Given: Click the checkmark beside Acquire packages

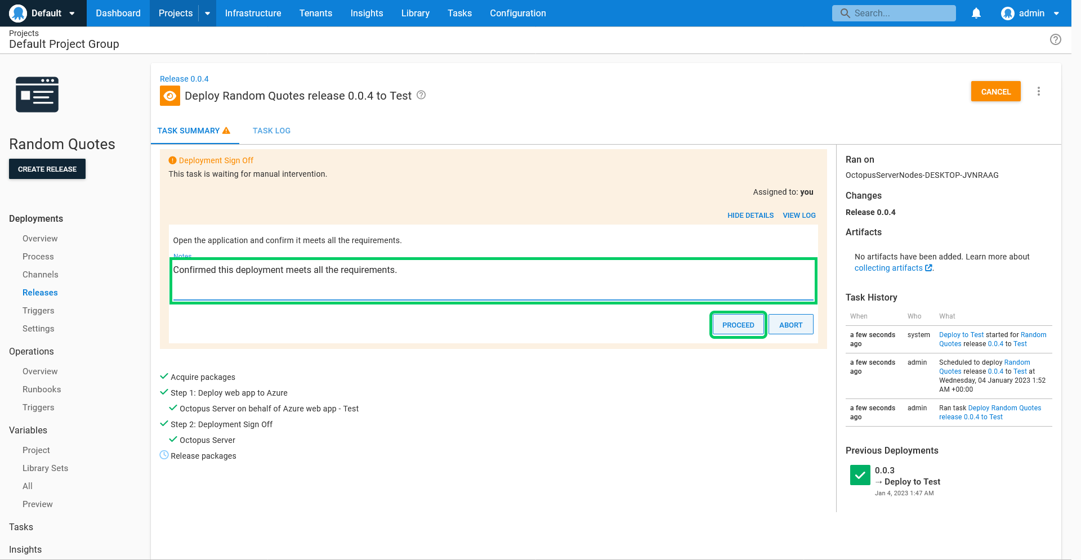Looking at the screenshot, I should pos(164,376).
